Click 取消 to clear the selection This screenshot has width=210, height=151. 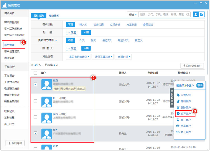coord(200,85)
